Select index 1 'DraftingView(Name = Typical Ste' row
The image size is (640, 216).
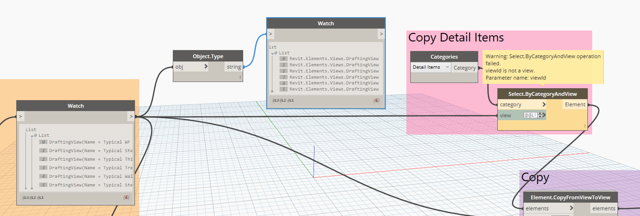coord(85,151)
